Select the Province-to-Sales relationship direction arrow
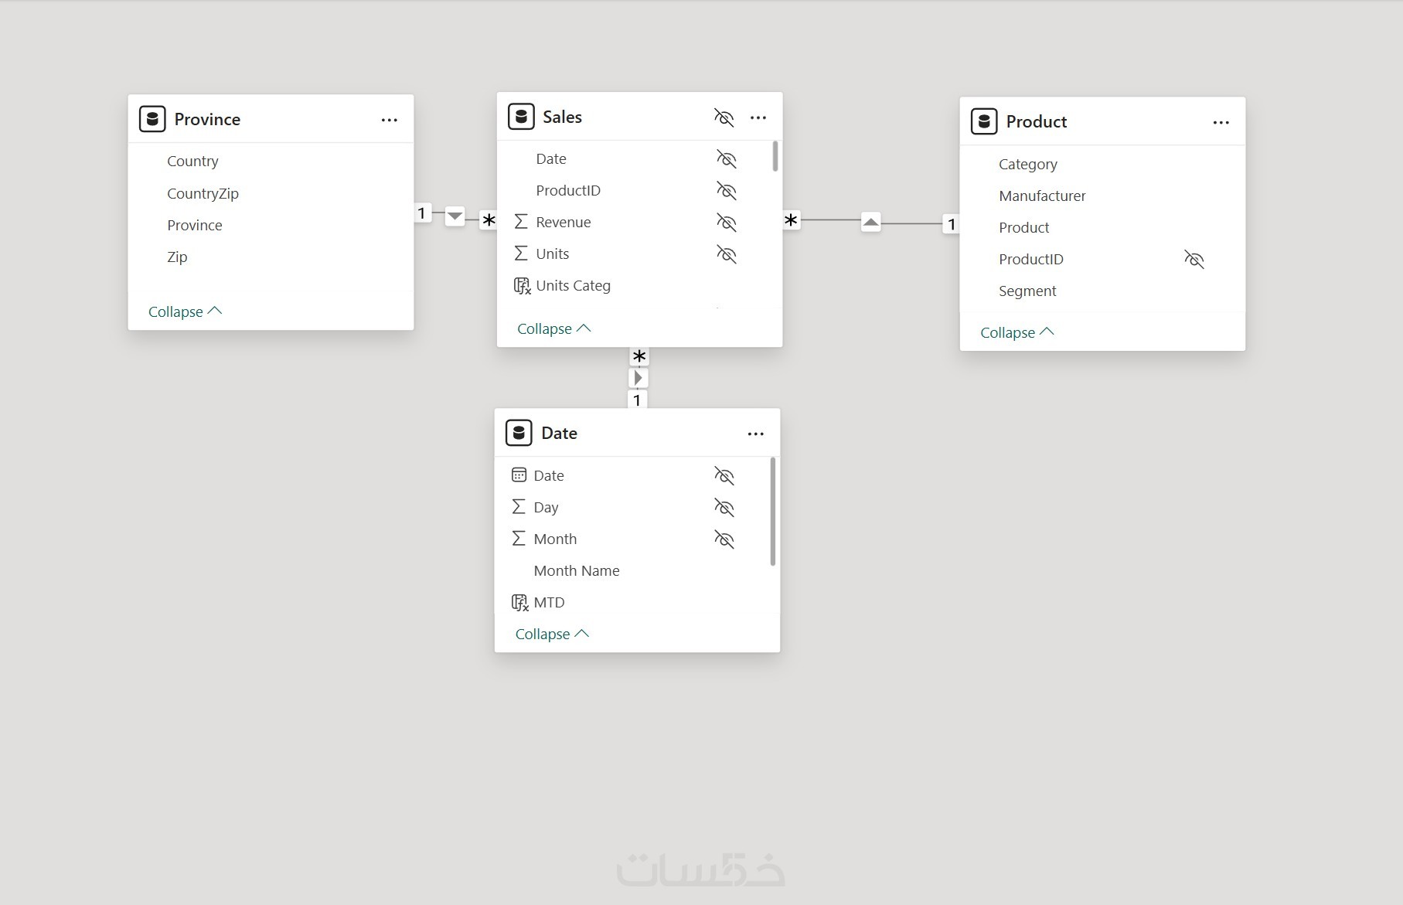This screenshot has height=905, width=1403. (455, 216)
